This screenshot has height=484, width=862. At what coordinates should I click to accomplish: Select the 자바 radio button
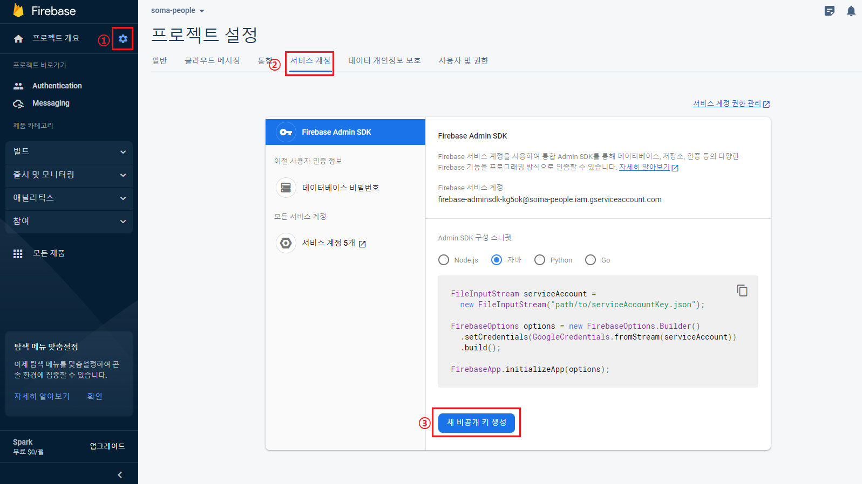(x=497, y=260)
